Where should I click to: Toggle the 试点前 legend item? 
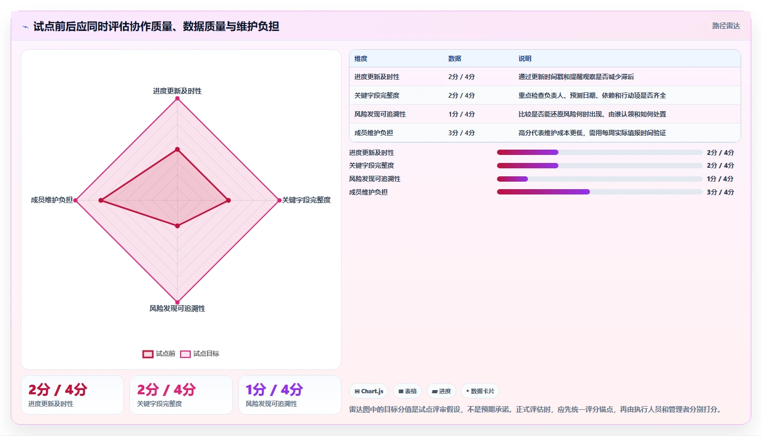[159, 354]
